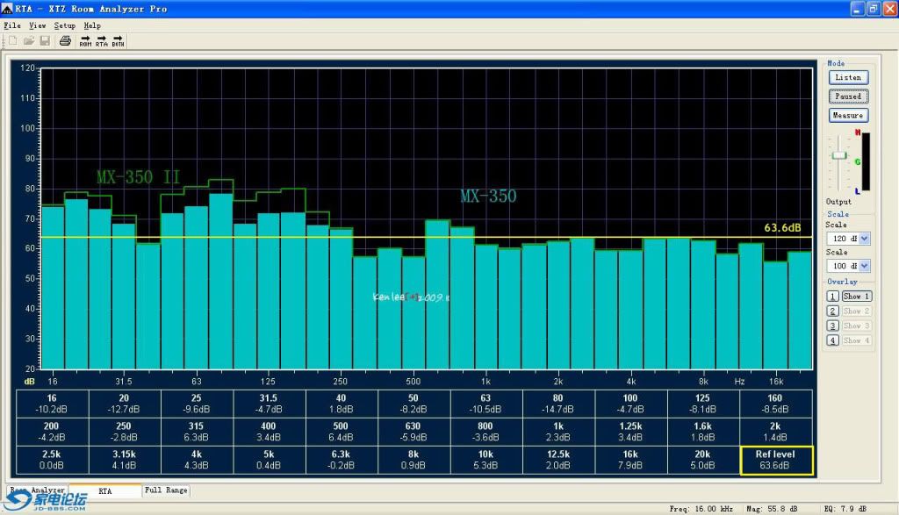Click the output level meter bar

pos(866,161)
